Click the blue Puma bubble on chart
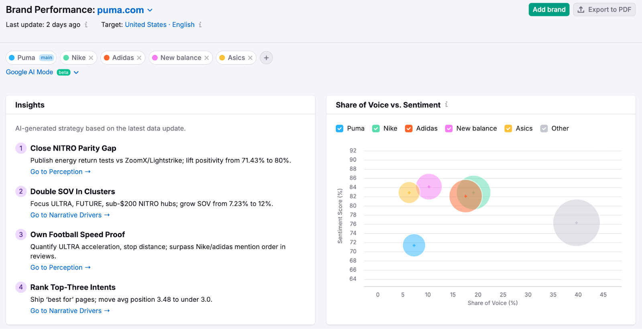642x329 pixels. coord(414,245)
